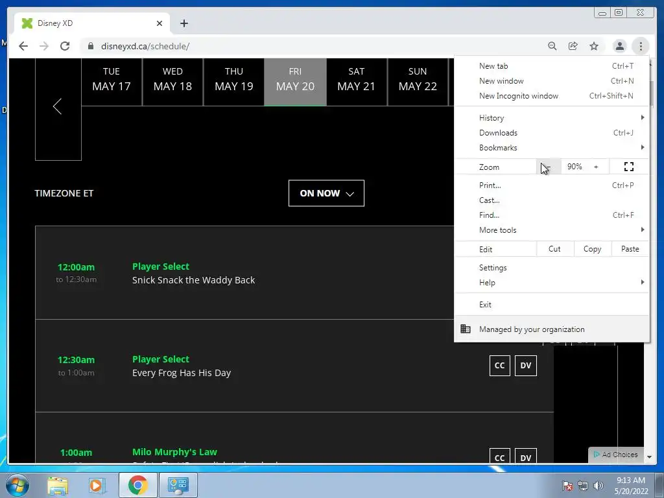Click the Chrome taskbar icon
664x498 pixels.
pyautogui.click(x=138, y=485)
